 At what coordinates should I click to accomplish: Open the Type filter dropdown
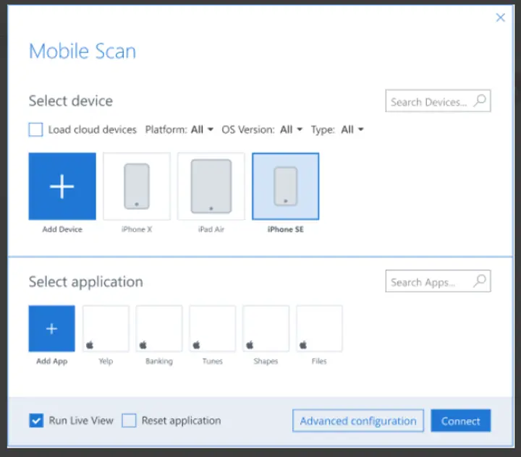[352, 130]
